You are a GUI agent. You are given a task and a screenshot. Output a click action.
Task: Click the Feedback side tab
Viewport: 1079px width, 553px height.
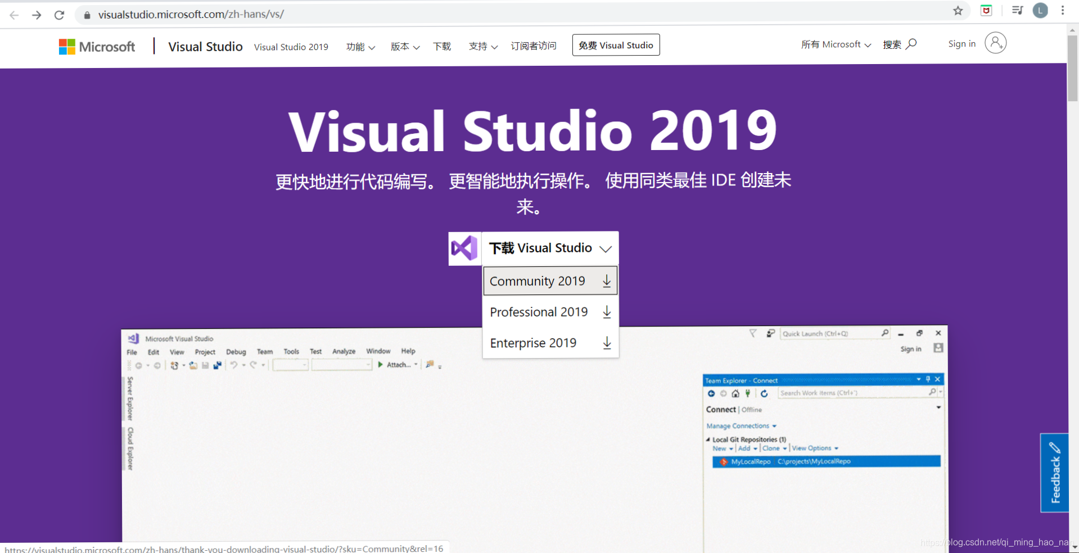(1054, 473)
